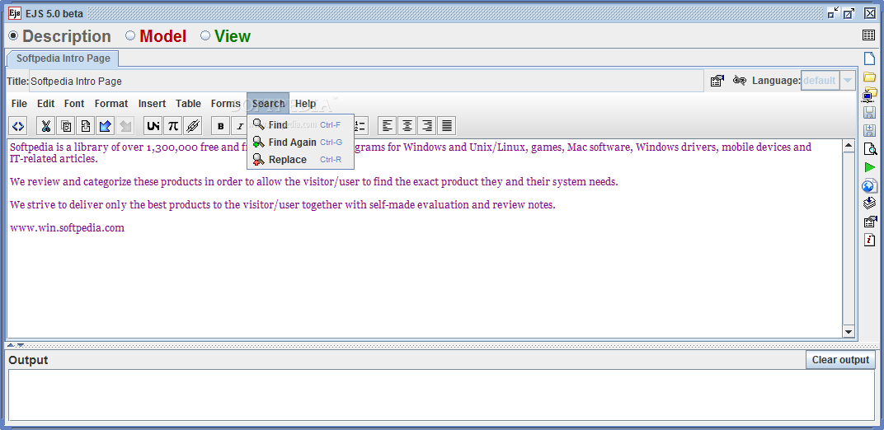Click the blue undo arrow icon
The width and height of the screenshot is (884, 430).
coord(105,126)
